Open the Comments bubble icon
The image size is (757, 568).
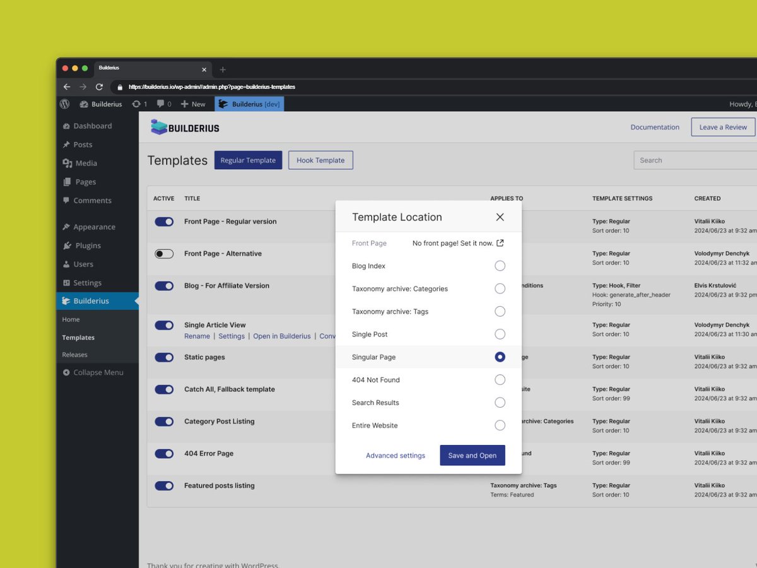pos(67,200)
